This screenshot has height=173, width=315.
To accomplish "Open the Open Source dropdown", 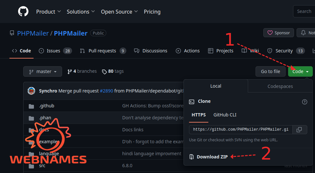I will 119,12.
